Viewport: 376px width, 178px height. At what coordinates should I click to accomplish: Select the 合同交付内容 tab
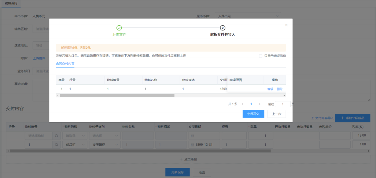[65, 64]
